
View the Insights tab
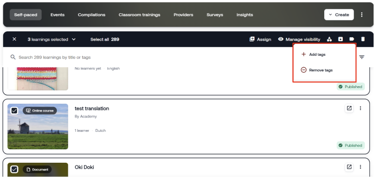pos(245,15)
